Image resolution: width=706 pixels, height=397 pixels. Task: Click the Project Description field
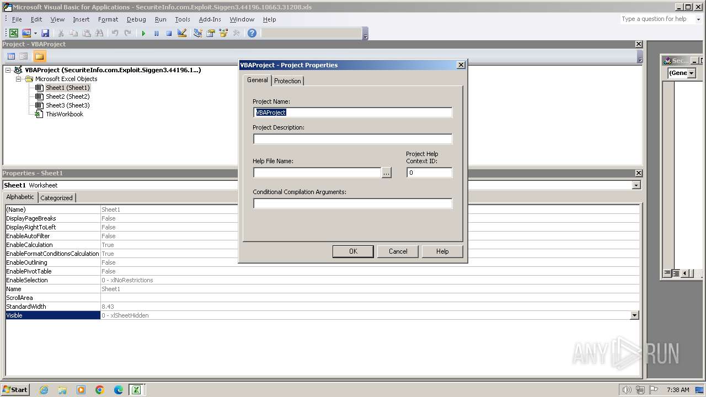click(x=352, y=138)
